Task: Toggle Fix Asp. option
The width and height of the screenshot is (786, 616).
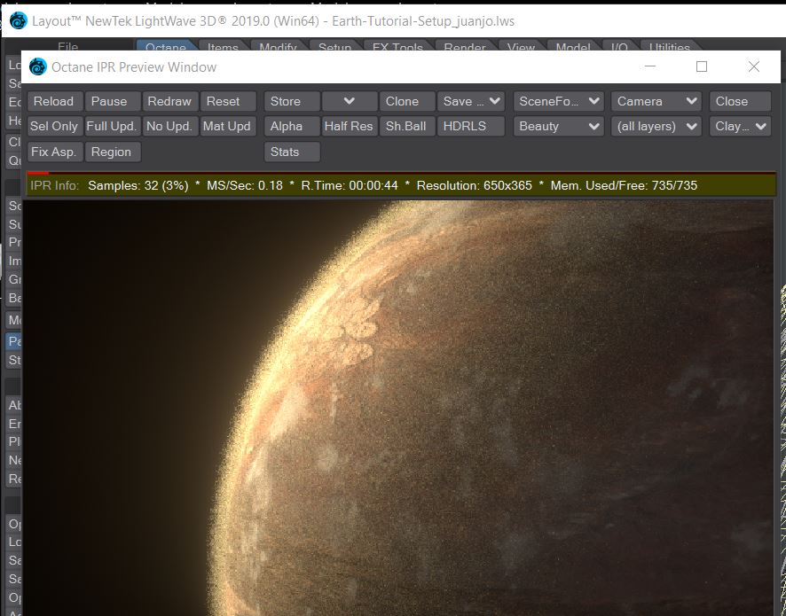Action: click(55, 152)
